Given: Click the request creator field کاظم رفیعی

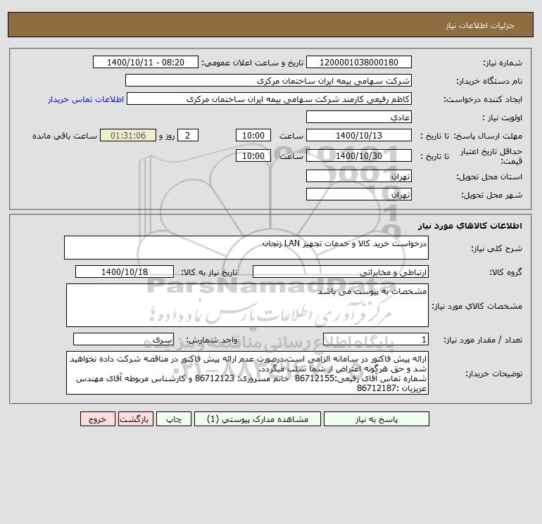Looking at the screenshot, I should tap(270, 98).
